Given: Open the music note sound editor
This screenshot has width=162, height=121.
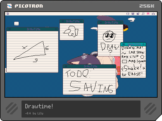Looking at the screenshot, I should coord(143,14).
